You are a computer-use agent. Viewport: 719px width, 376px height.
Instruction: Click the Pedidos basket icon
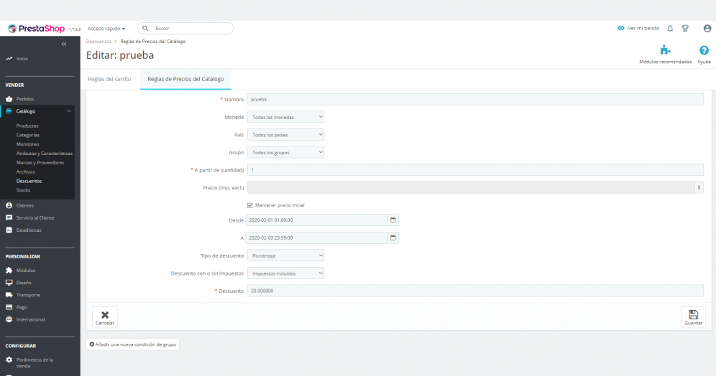tap(9, 99)
